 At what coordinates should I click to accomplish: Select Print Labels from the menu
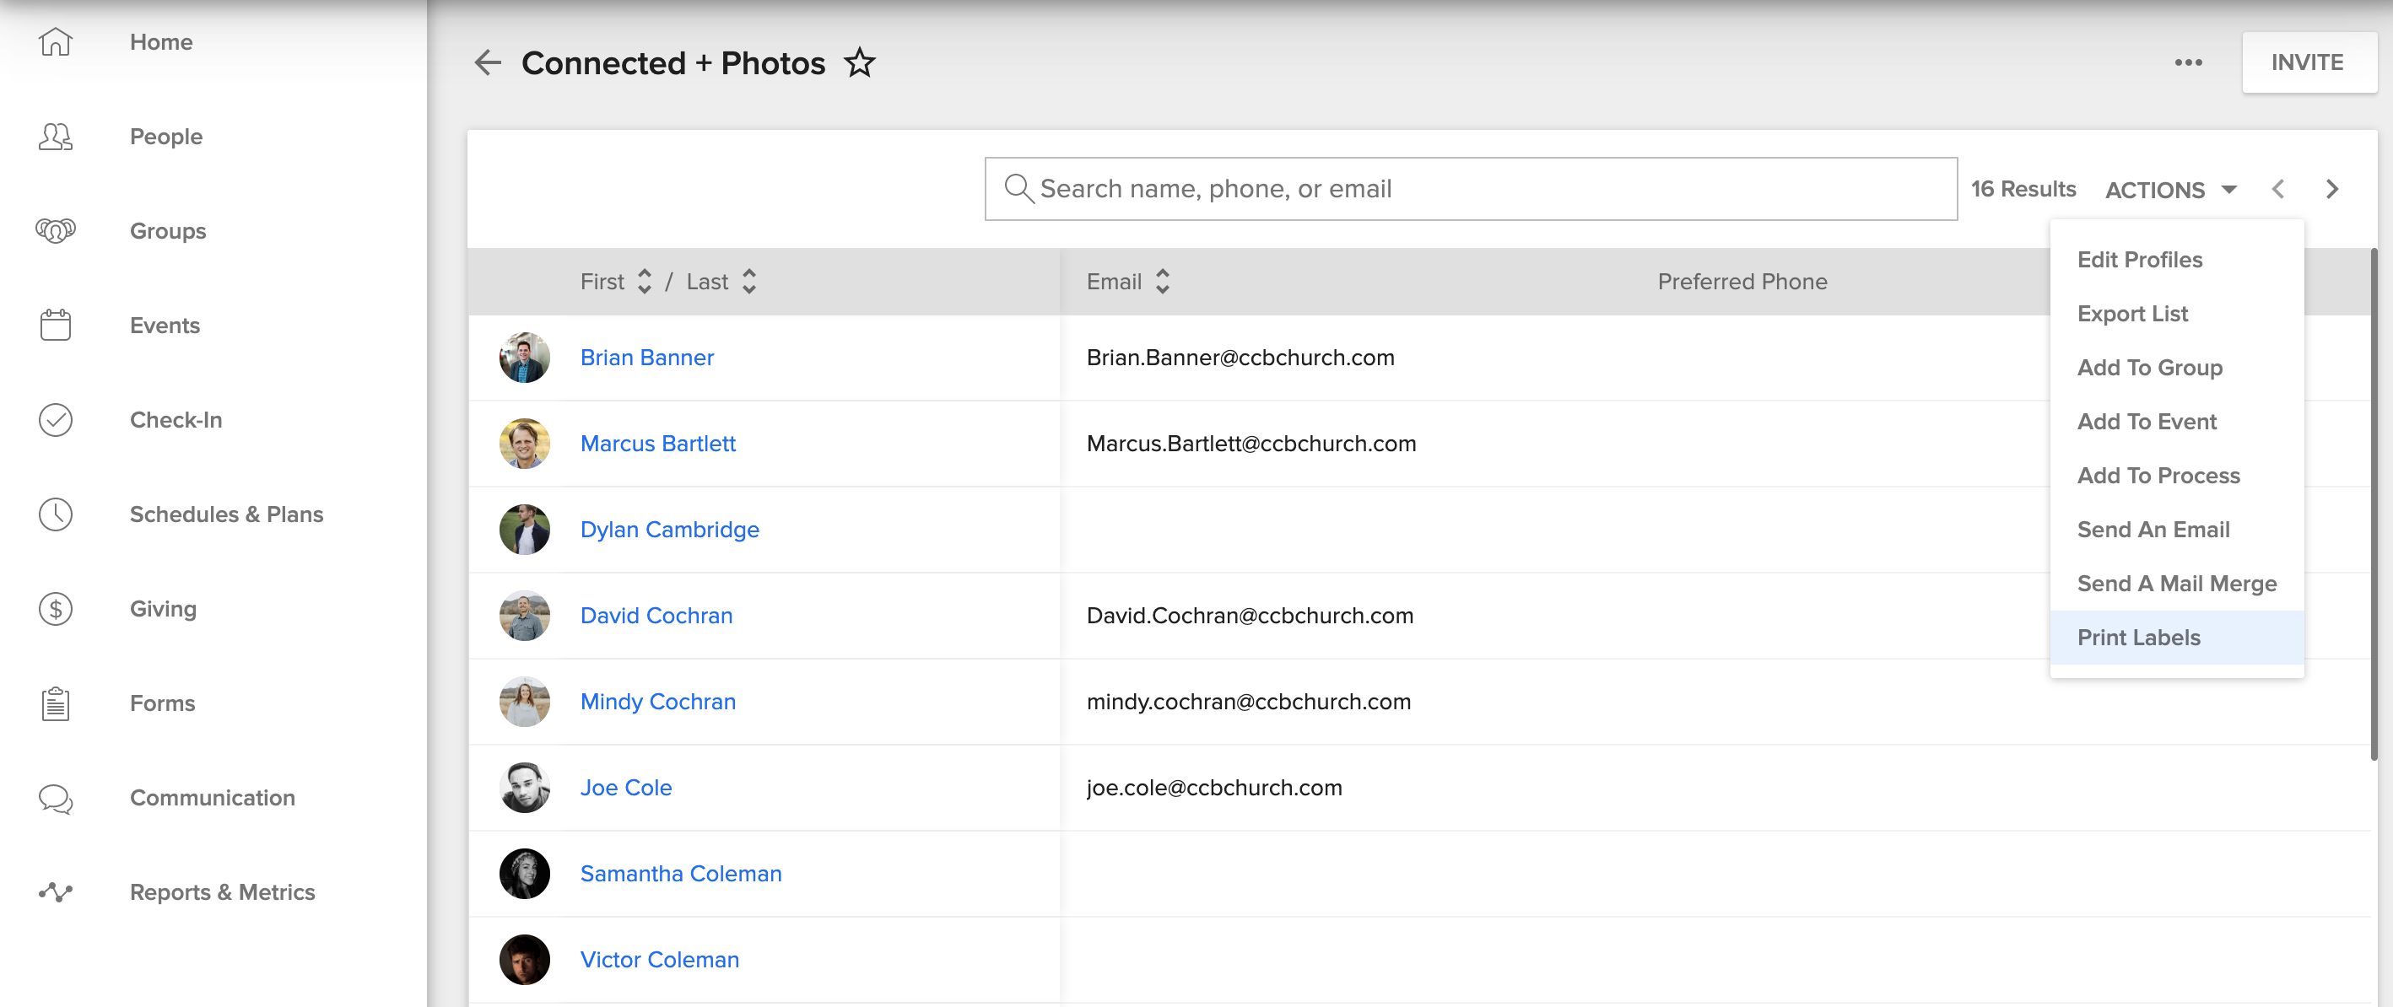[2138, 638]
